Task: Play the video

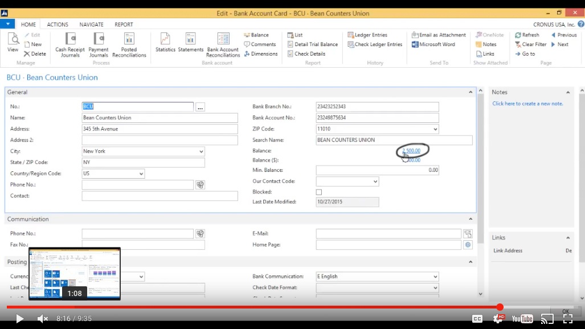Action: point(19,319)
